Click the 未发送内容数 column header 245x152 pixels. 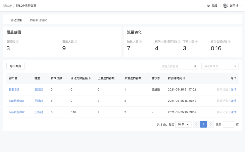(x=133, y=78)
